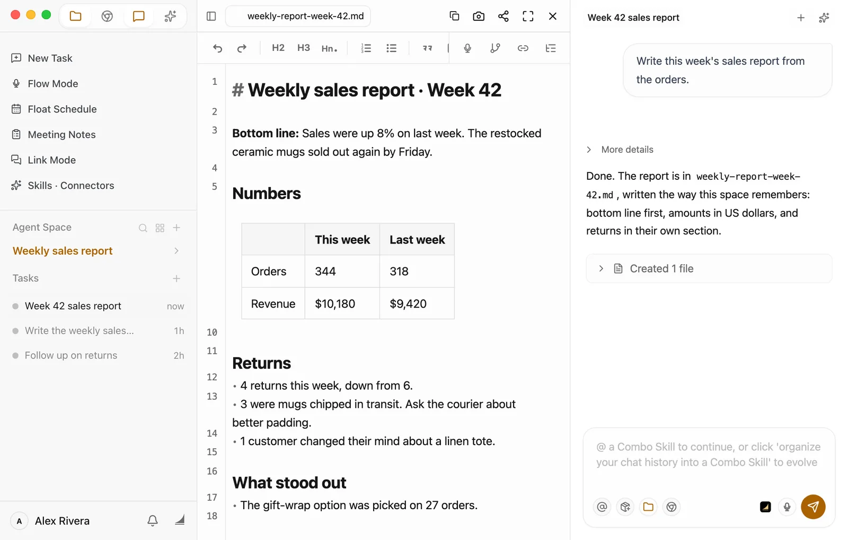Open the 'Write the weekly sales...' task

[98, 330]
